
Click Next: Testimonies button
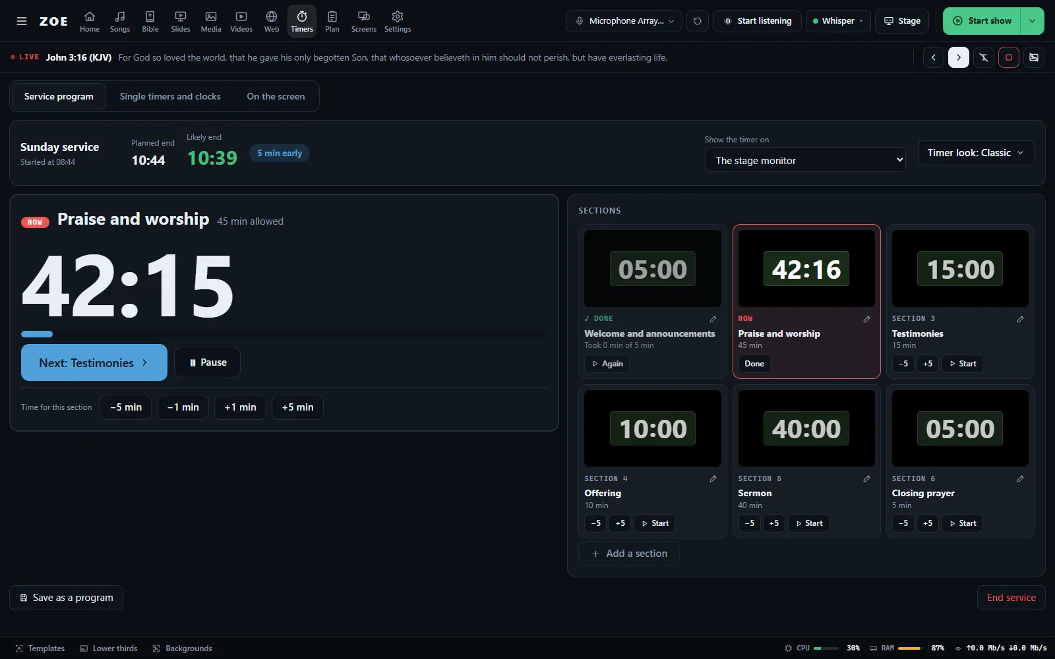[x=94, y=362]
